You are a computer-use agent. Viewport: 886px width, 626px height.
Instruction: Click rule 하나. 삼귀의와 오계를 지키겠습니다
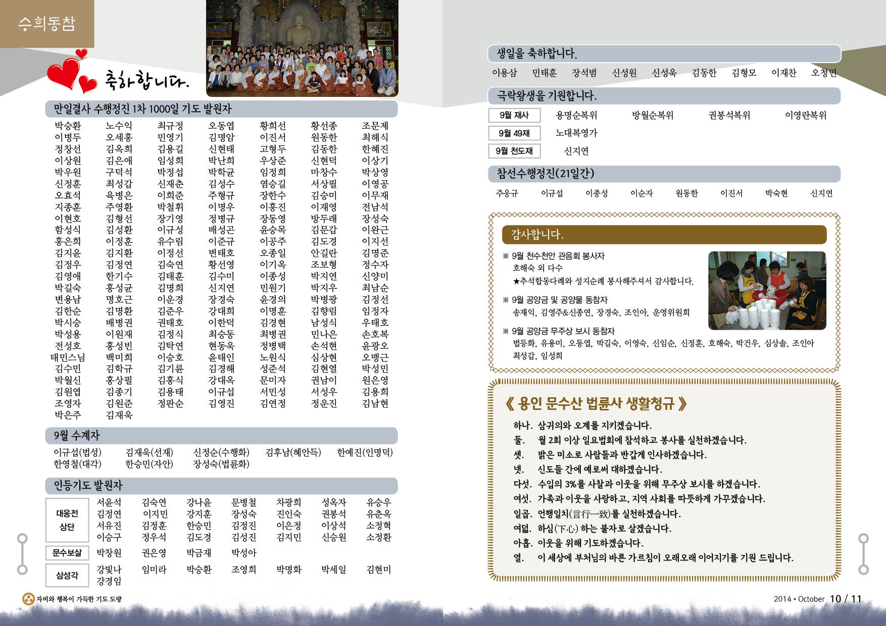582,426
